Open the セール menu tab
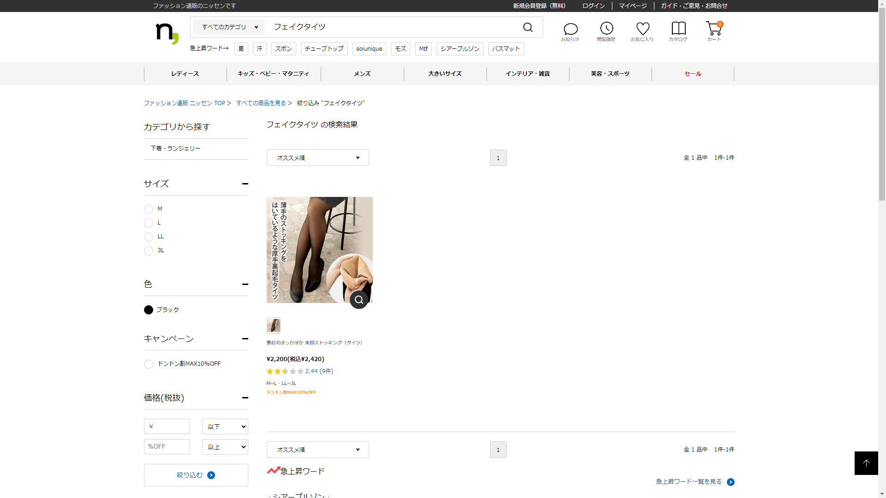The image size is (886, 498). click(x=693, y=74)
